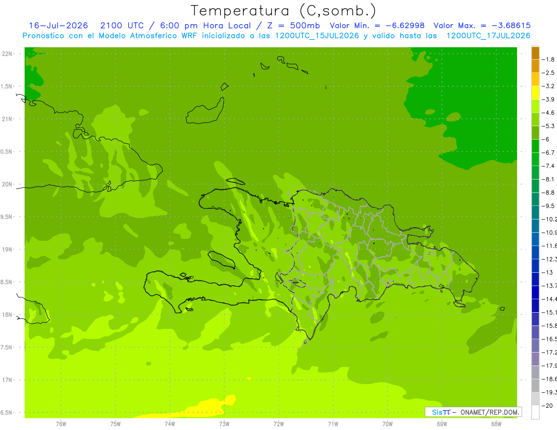
Task: Click the "-6" color bar value
Action: click(546, 140)
